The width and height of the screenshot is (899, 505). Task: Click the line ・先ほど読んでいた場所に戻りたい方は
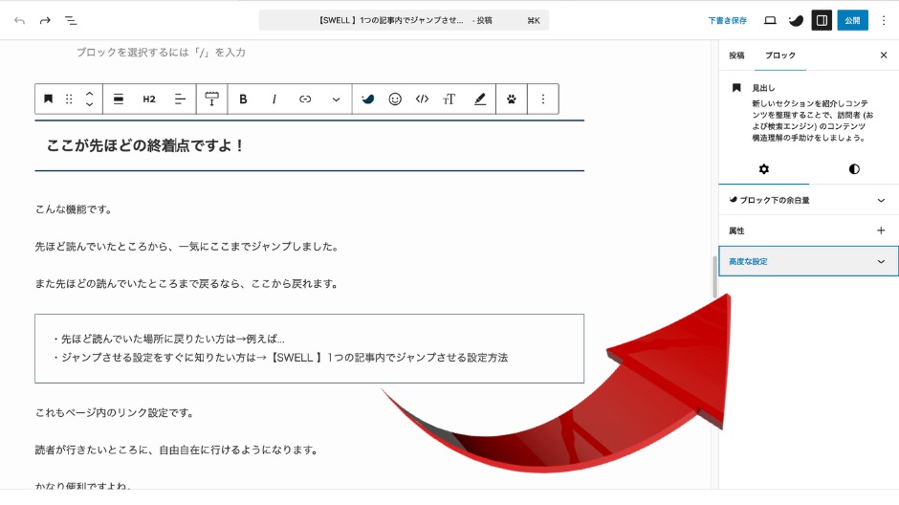[168, 339]
